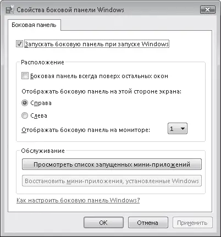Click the Отображать боковую панель на мониторе label
This screenshot has width=221, height=237.
pyautogui.click(x=86, y=130)
